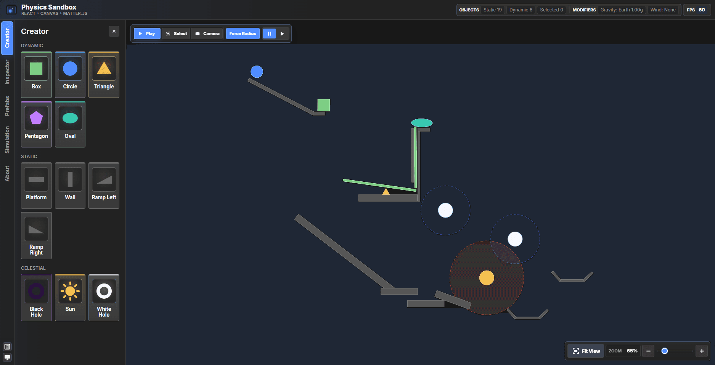Switch to the Camera tool
Viewport: 715px width, 365px height.
(x=207, y=34)
